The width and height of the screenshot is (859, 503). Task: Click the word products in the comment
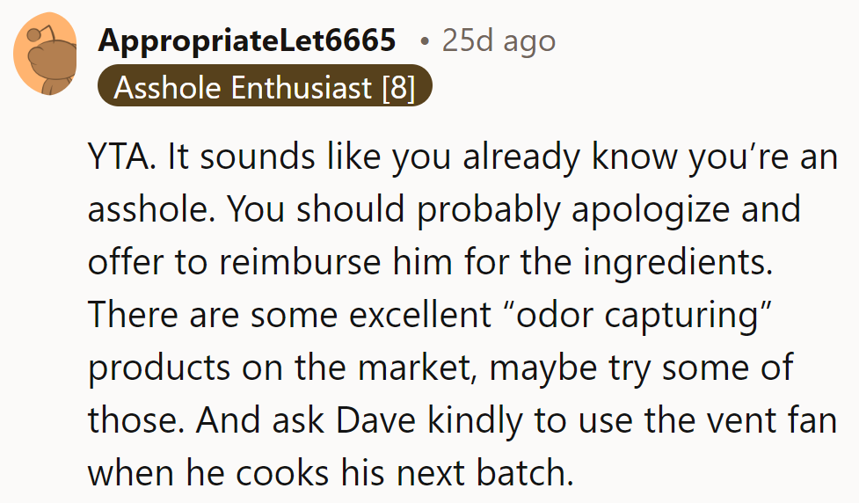[x=161, y=367]
